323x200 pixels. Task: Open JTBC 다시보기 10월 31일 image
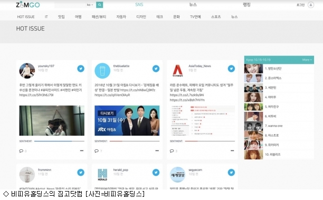click(127, 120)
